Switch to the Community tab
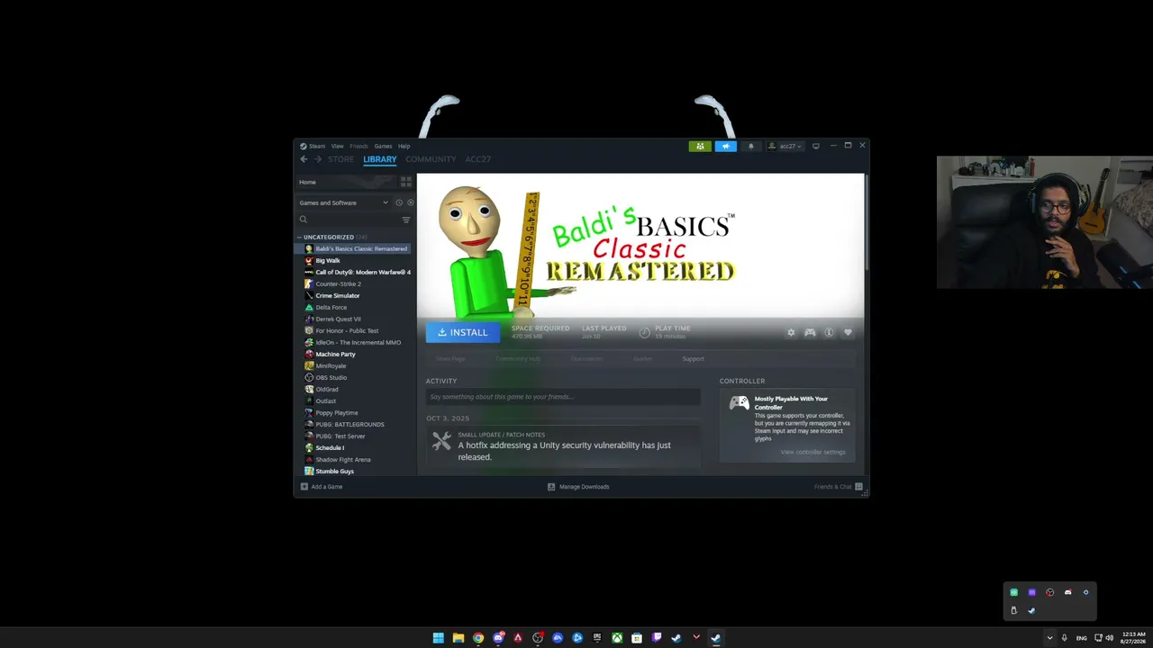 (431, 159)
